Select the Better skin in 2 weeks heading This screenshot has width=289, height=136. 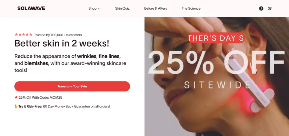(62, 44)
